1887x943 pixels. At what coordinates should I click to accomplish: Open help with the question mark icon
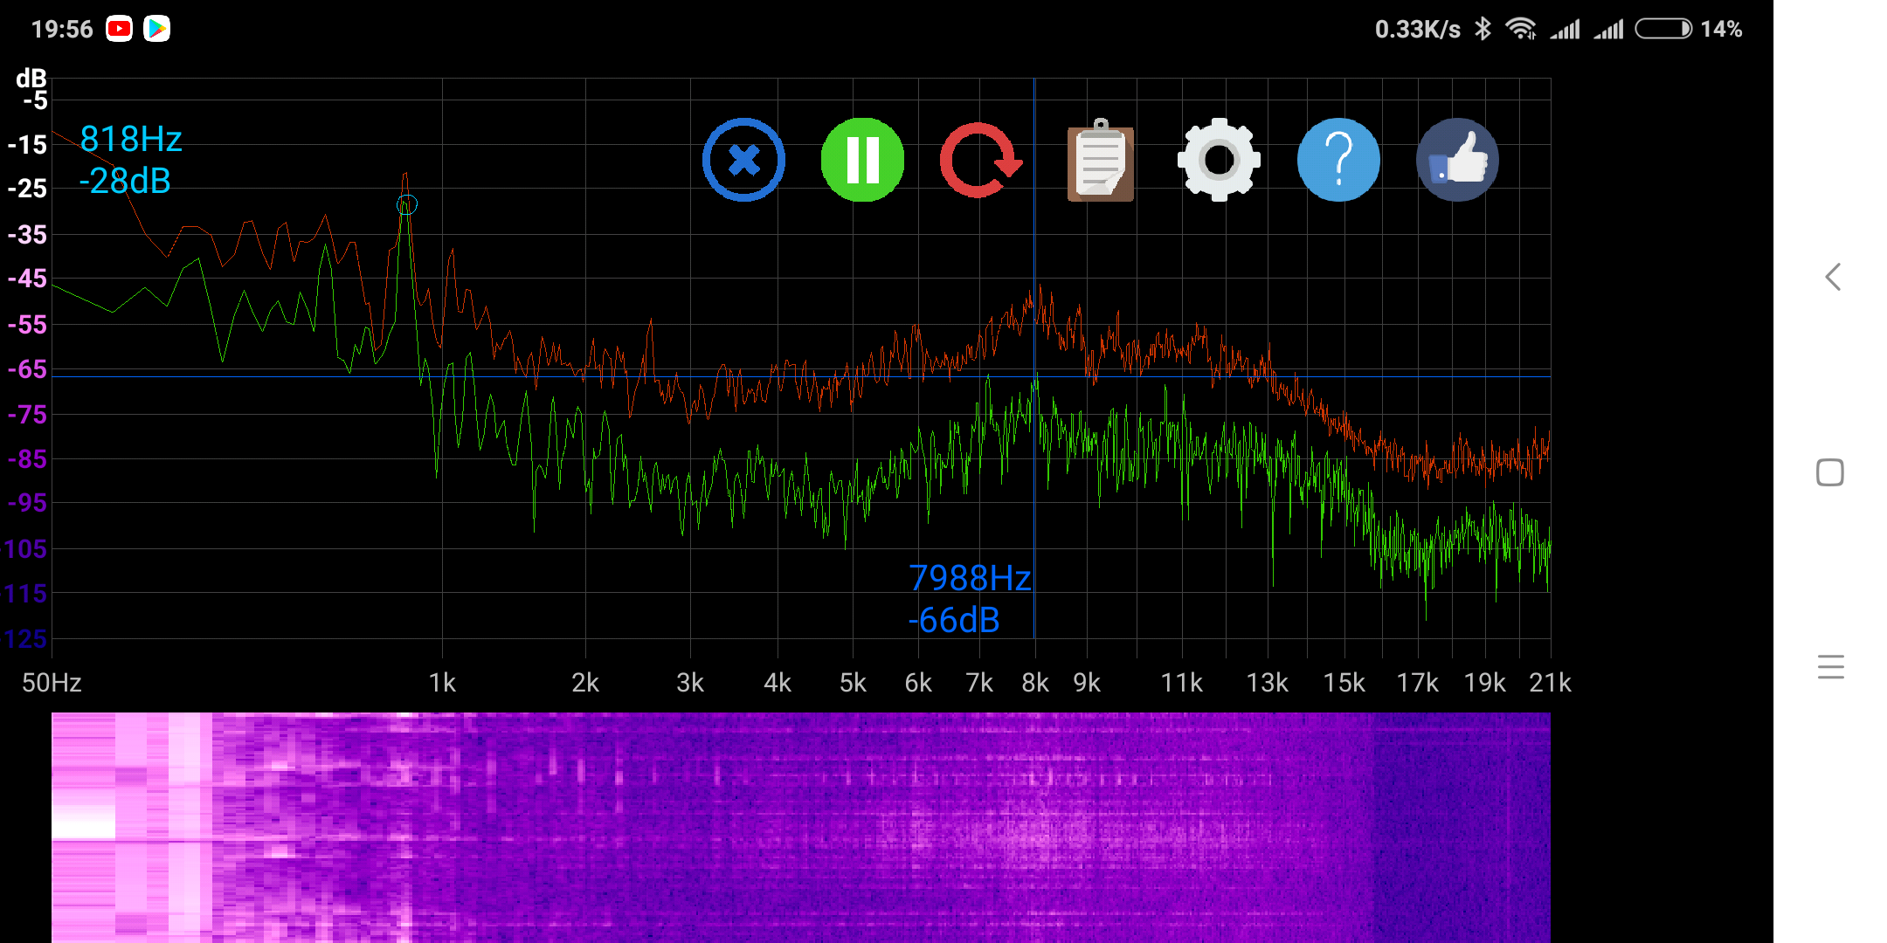[x=1338, y=160]
